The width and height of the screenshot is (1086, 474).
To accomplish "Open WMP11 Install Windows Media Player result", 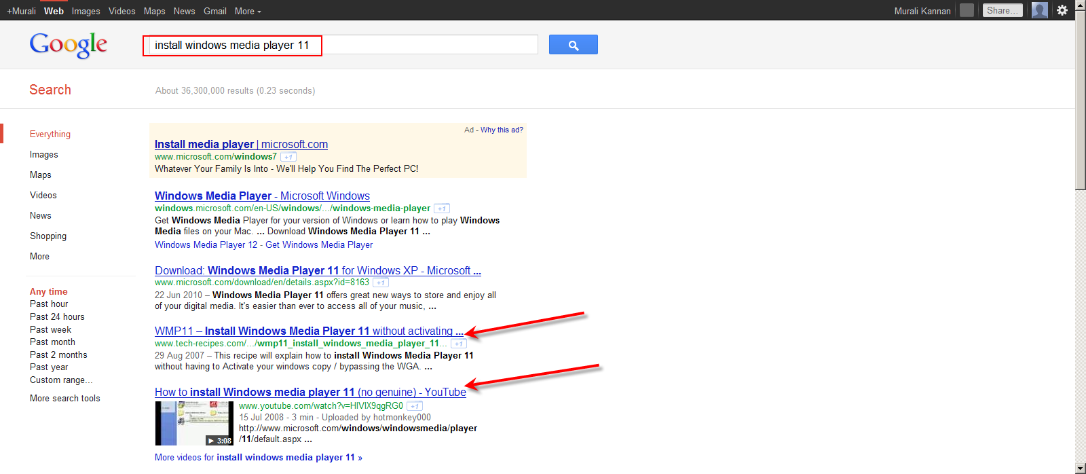I will click(308, 331).
